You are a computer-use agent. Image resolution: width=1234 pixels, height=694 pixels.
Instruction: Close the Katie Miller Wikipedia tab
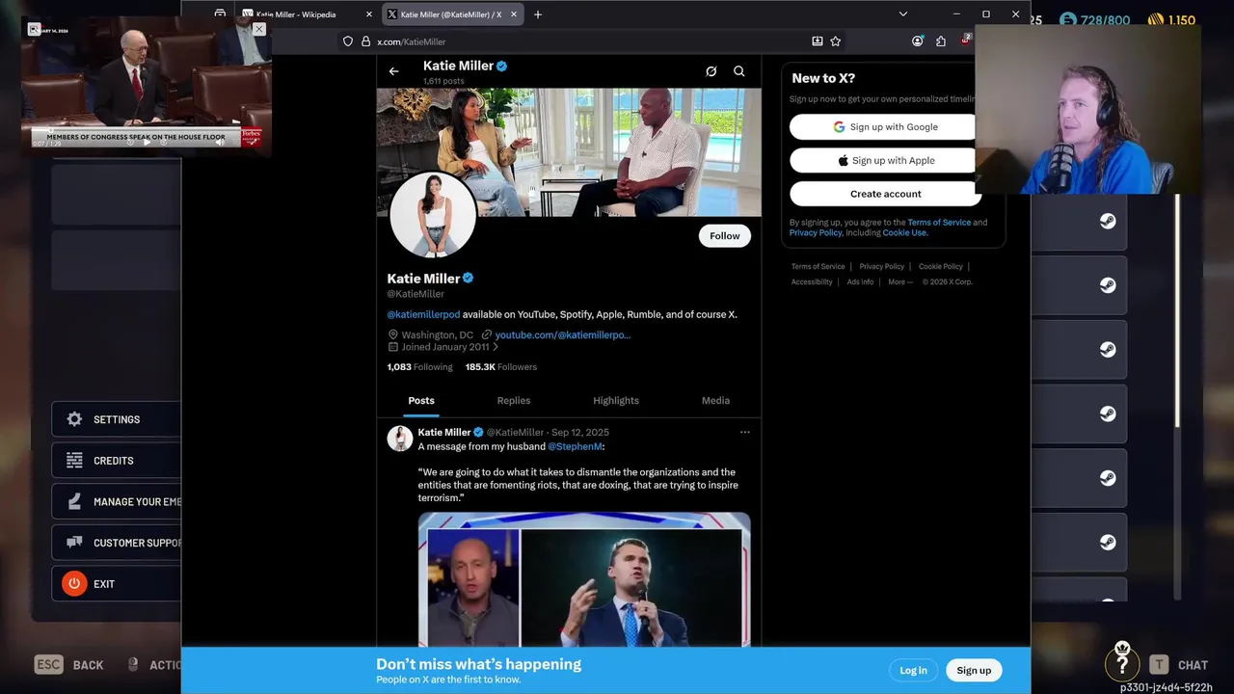(368, 14)
